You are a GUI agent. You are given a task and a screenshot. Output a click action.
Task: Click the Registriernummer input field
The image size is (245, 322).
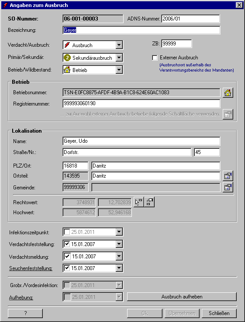click(x=141, y=104)
